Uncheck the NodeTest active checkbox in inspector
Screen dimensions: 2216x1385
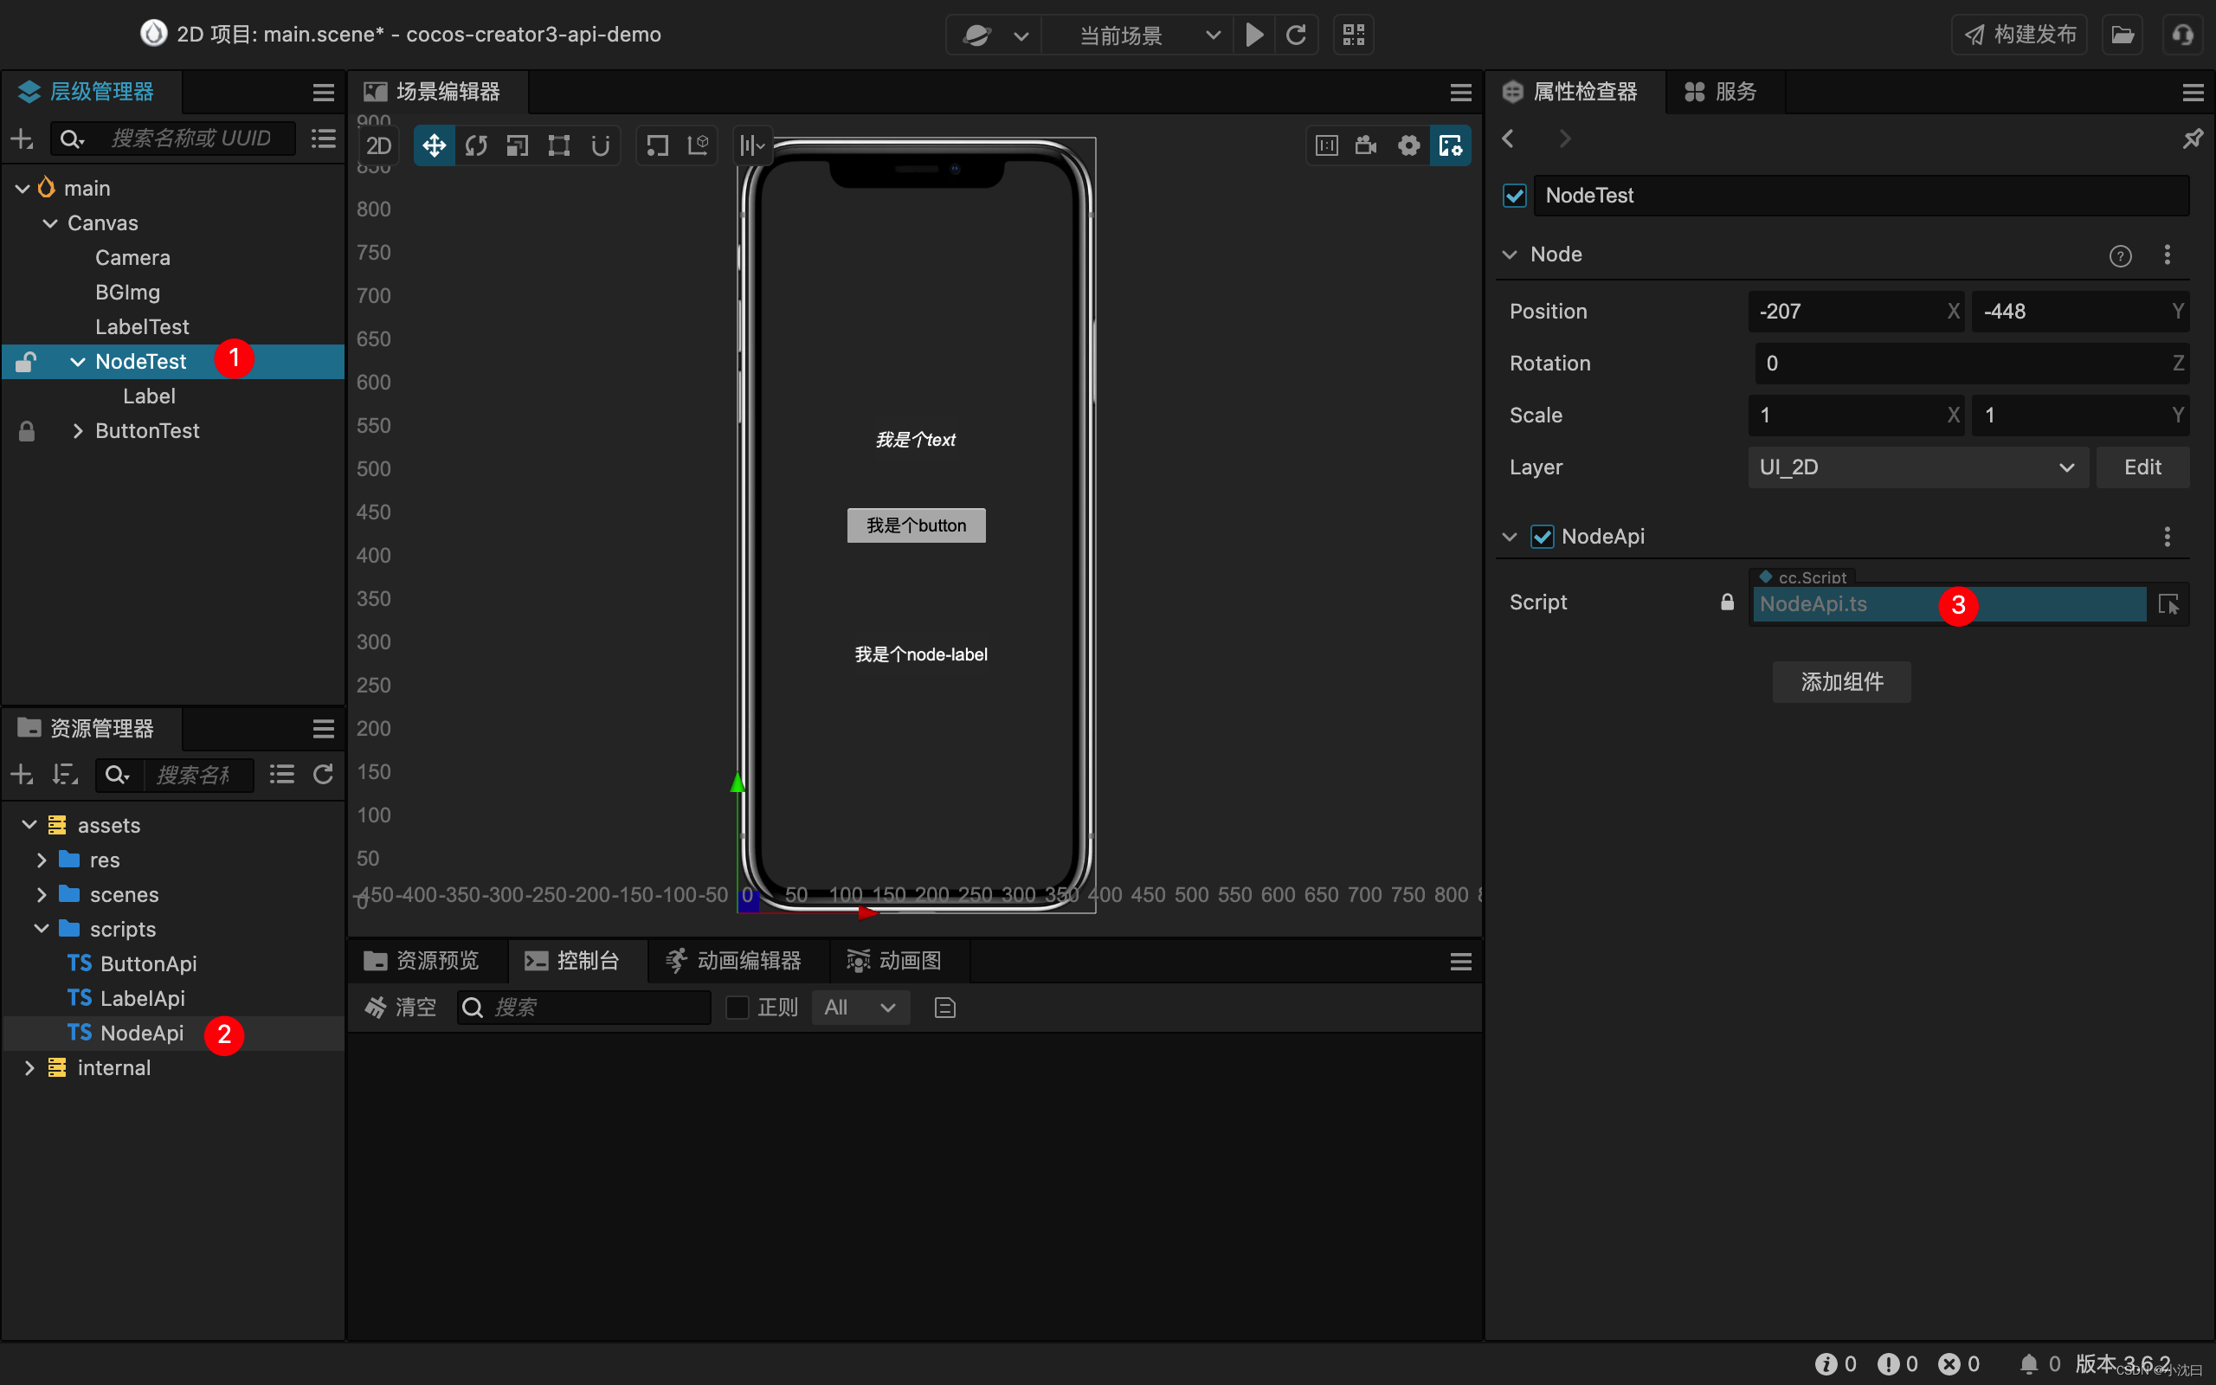tap(1513, 195)
